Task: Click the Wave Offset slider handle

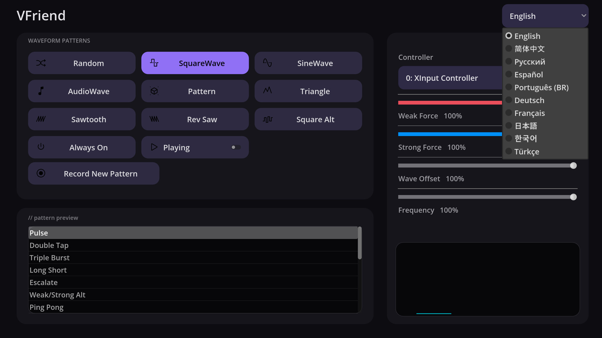Action: pos(573,165)
